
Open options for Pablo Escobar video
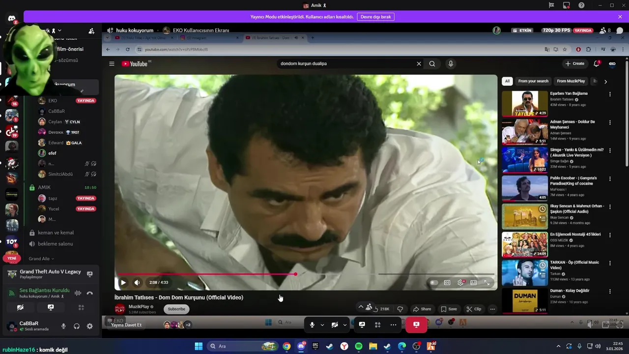click(610, 179)
